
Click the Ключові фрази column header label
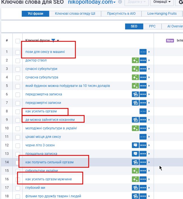click(x=38, y=40)
